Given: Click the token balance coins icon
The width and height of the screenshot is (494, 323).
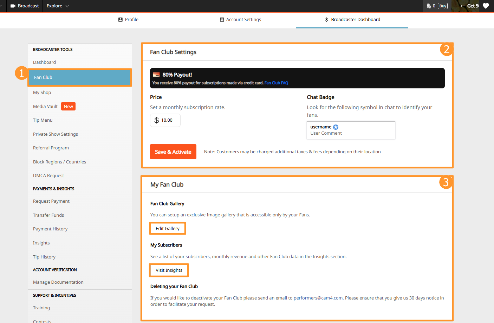Looking at the screenshot, I should 429,6.
